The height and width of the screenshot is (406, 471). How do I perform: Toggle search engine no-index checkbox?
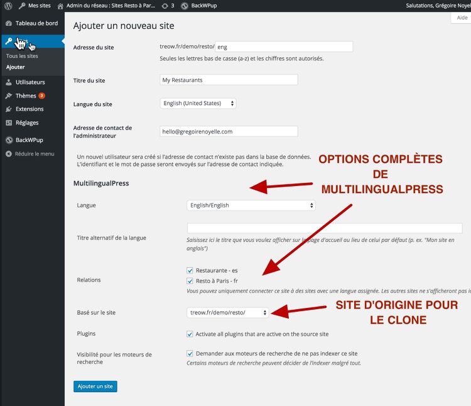coord(190,353)
